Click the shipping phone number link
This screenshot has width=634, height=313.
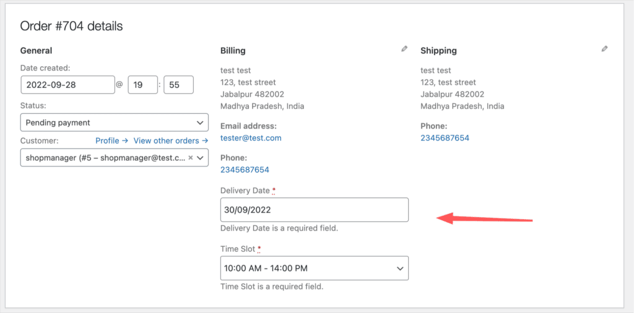[445, 138]
